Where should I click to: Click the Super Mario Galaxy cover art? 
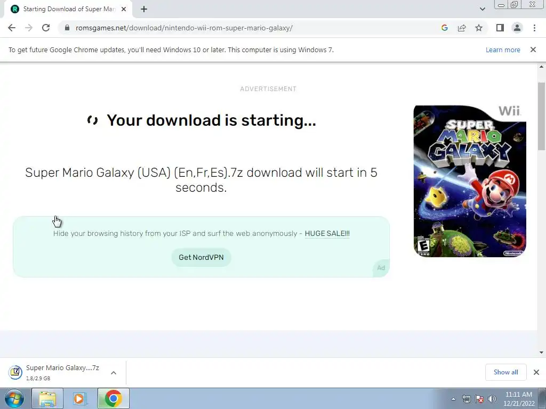click(x=470, y=181)
